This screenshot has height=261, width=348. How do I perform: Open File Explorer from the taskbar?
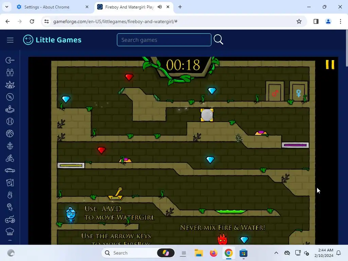198,253
